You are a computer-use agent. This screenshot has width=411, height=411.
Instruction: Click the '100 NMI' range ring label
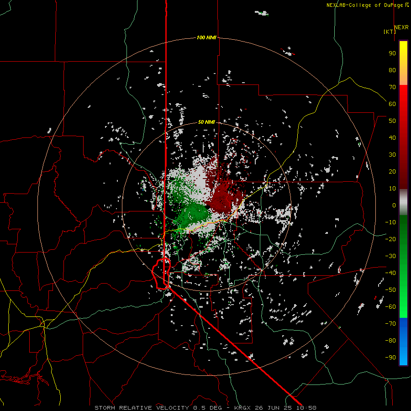(x=206, y=37)
